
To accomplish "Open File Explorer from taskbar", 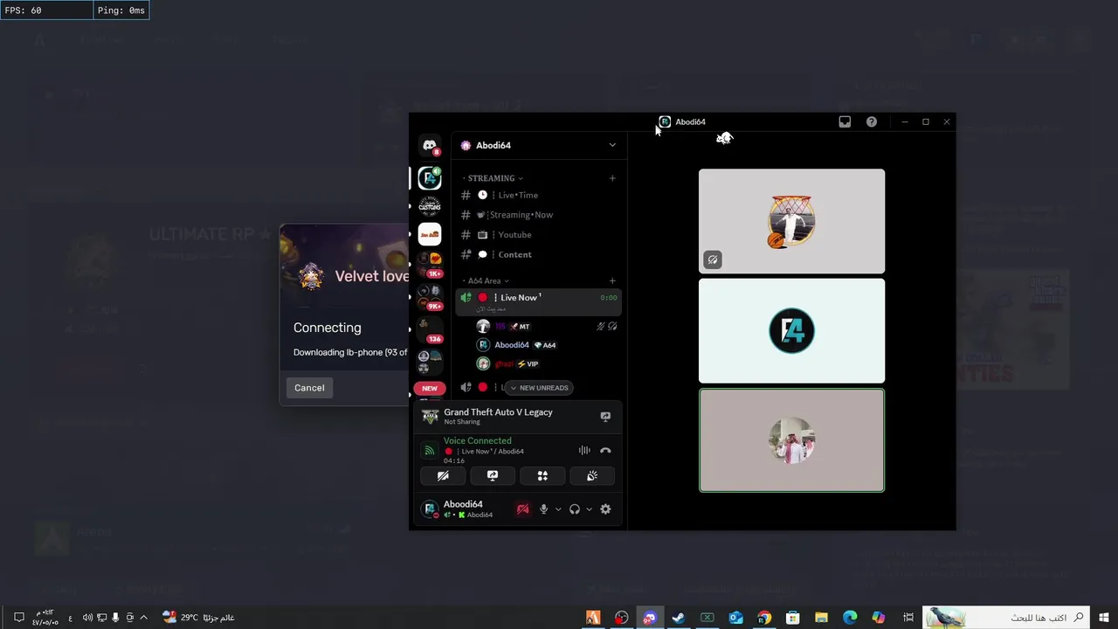I will [x=821, y=618].
